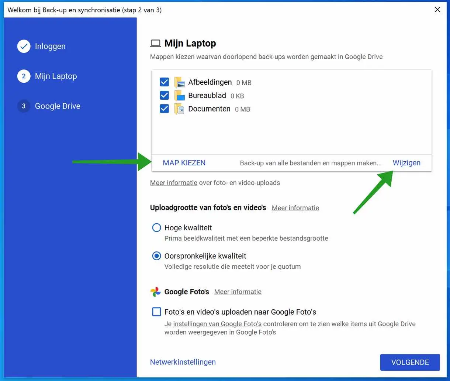Click the step 3 circle icon
Viewport: 450px width, 381px height.
[24, 106]
